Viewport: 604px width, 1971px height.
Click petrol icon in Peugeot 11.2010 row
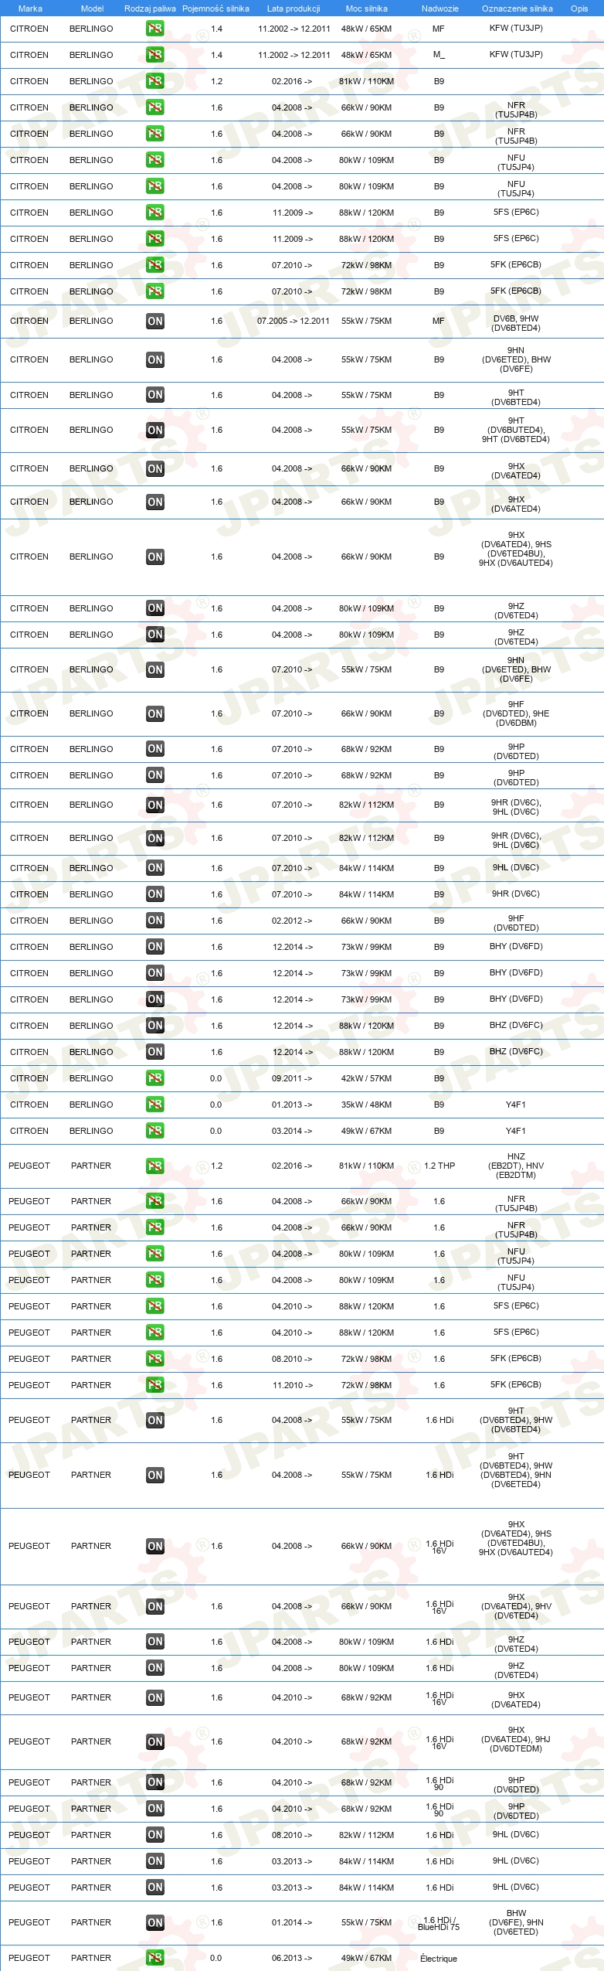[154, 1385]
